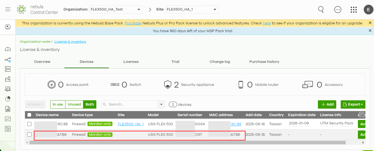This screenshot has height=151, width=374.
Task: Expand the search box dropdown arrow
Action: coord(161,104)
